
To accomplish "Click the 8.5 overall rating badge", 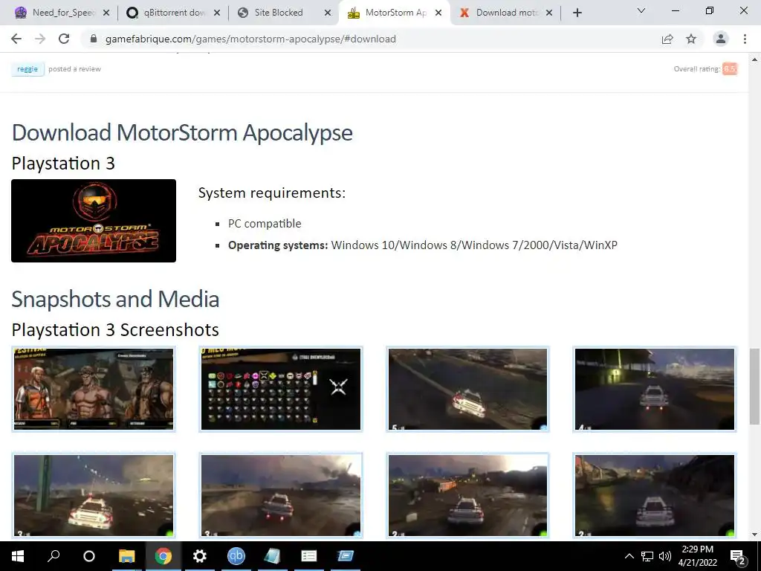I will [730, 69].
